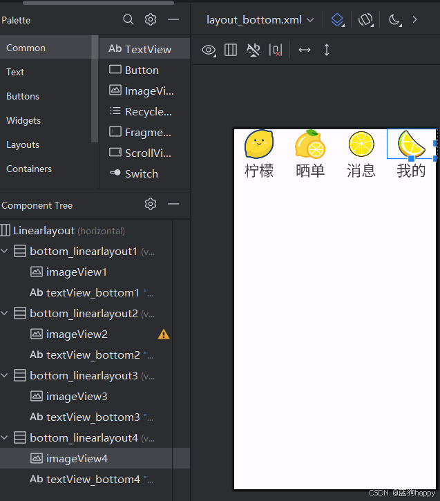Screen dimensions: 440x501
Task: Select 消息 label in preview
Action: click(x=361, y=171)
